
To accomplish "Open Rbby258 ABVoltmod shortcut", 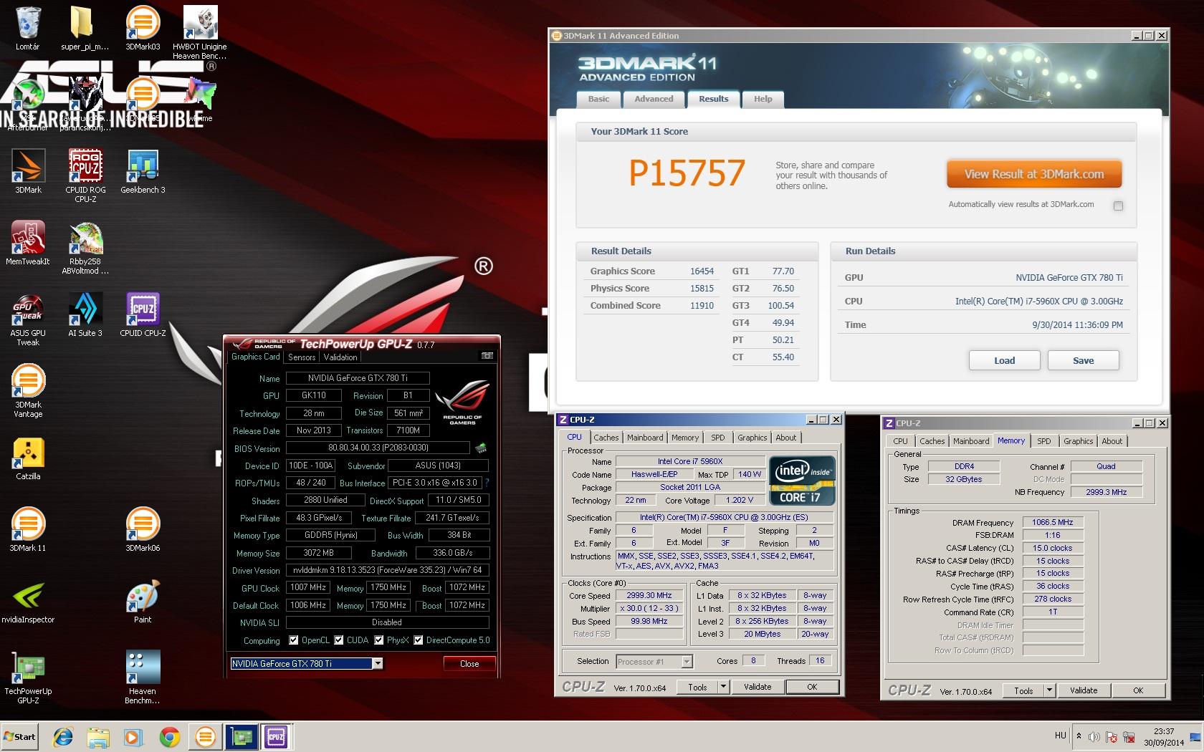I will [x=85, y=247].
